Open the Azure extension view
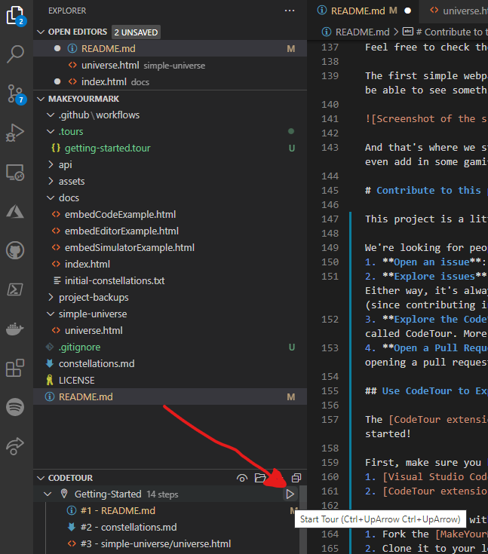 15,212
